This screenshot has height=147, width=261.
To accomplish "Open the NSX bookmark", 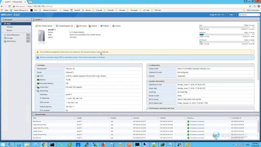I will pos(34,10).
